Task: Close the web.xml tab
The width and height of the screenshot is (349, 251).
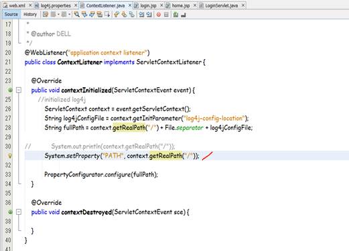Action: coord(31,5)
